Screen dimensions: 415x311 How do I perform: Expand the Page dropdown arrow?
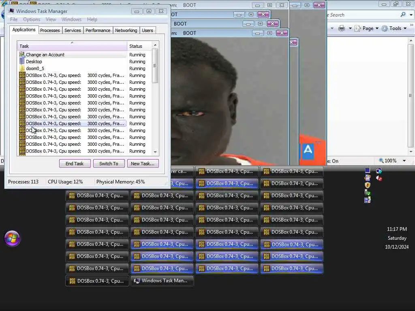point(377,28)
